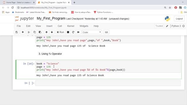Interrupt the kernel with stop icon
Image resolution: width=187 pixels, height=105 pixels.
coord(68,32)
